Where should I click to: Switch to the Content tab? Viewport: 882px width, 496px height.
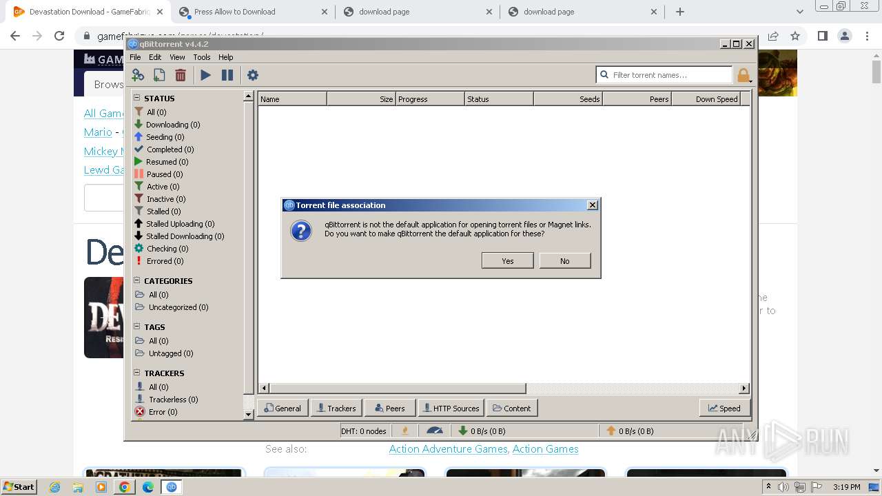[x=512, y=408]
